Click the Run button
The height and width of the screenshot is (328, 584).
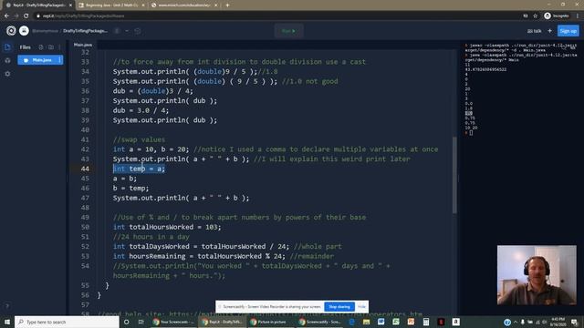click(288, 31)
